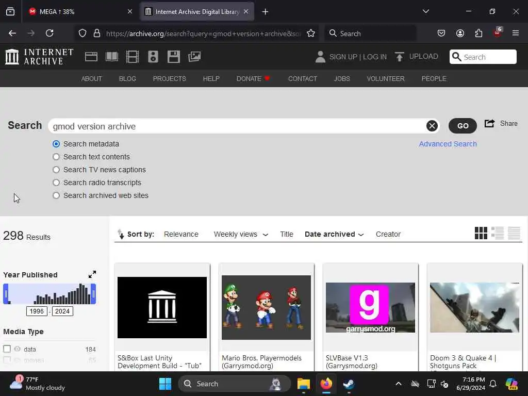Toggle the eye icon for data
This screenshot has height=396, width=528.
pyautogui.click(x=17, y=349)
